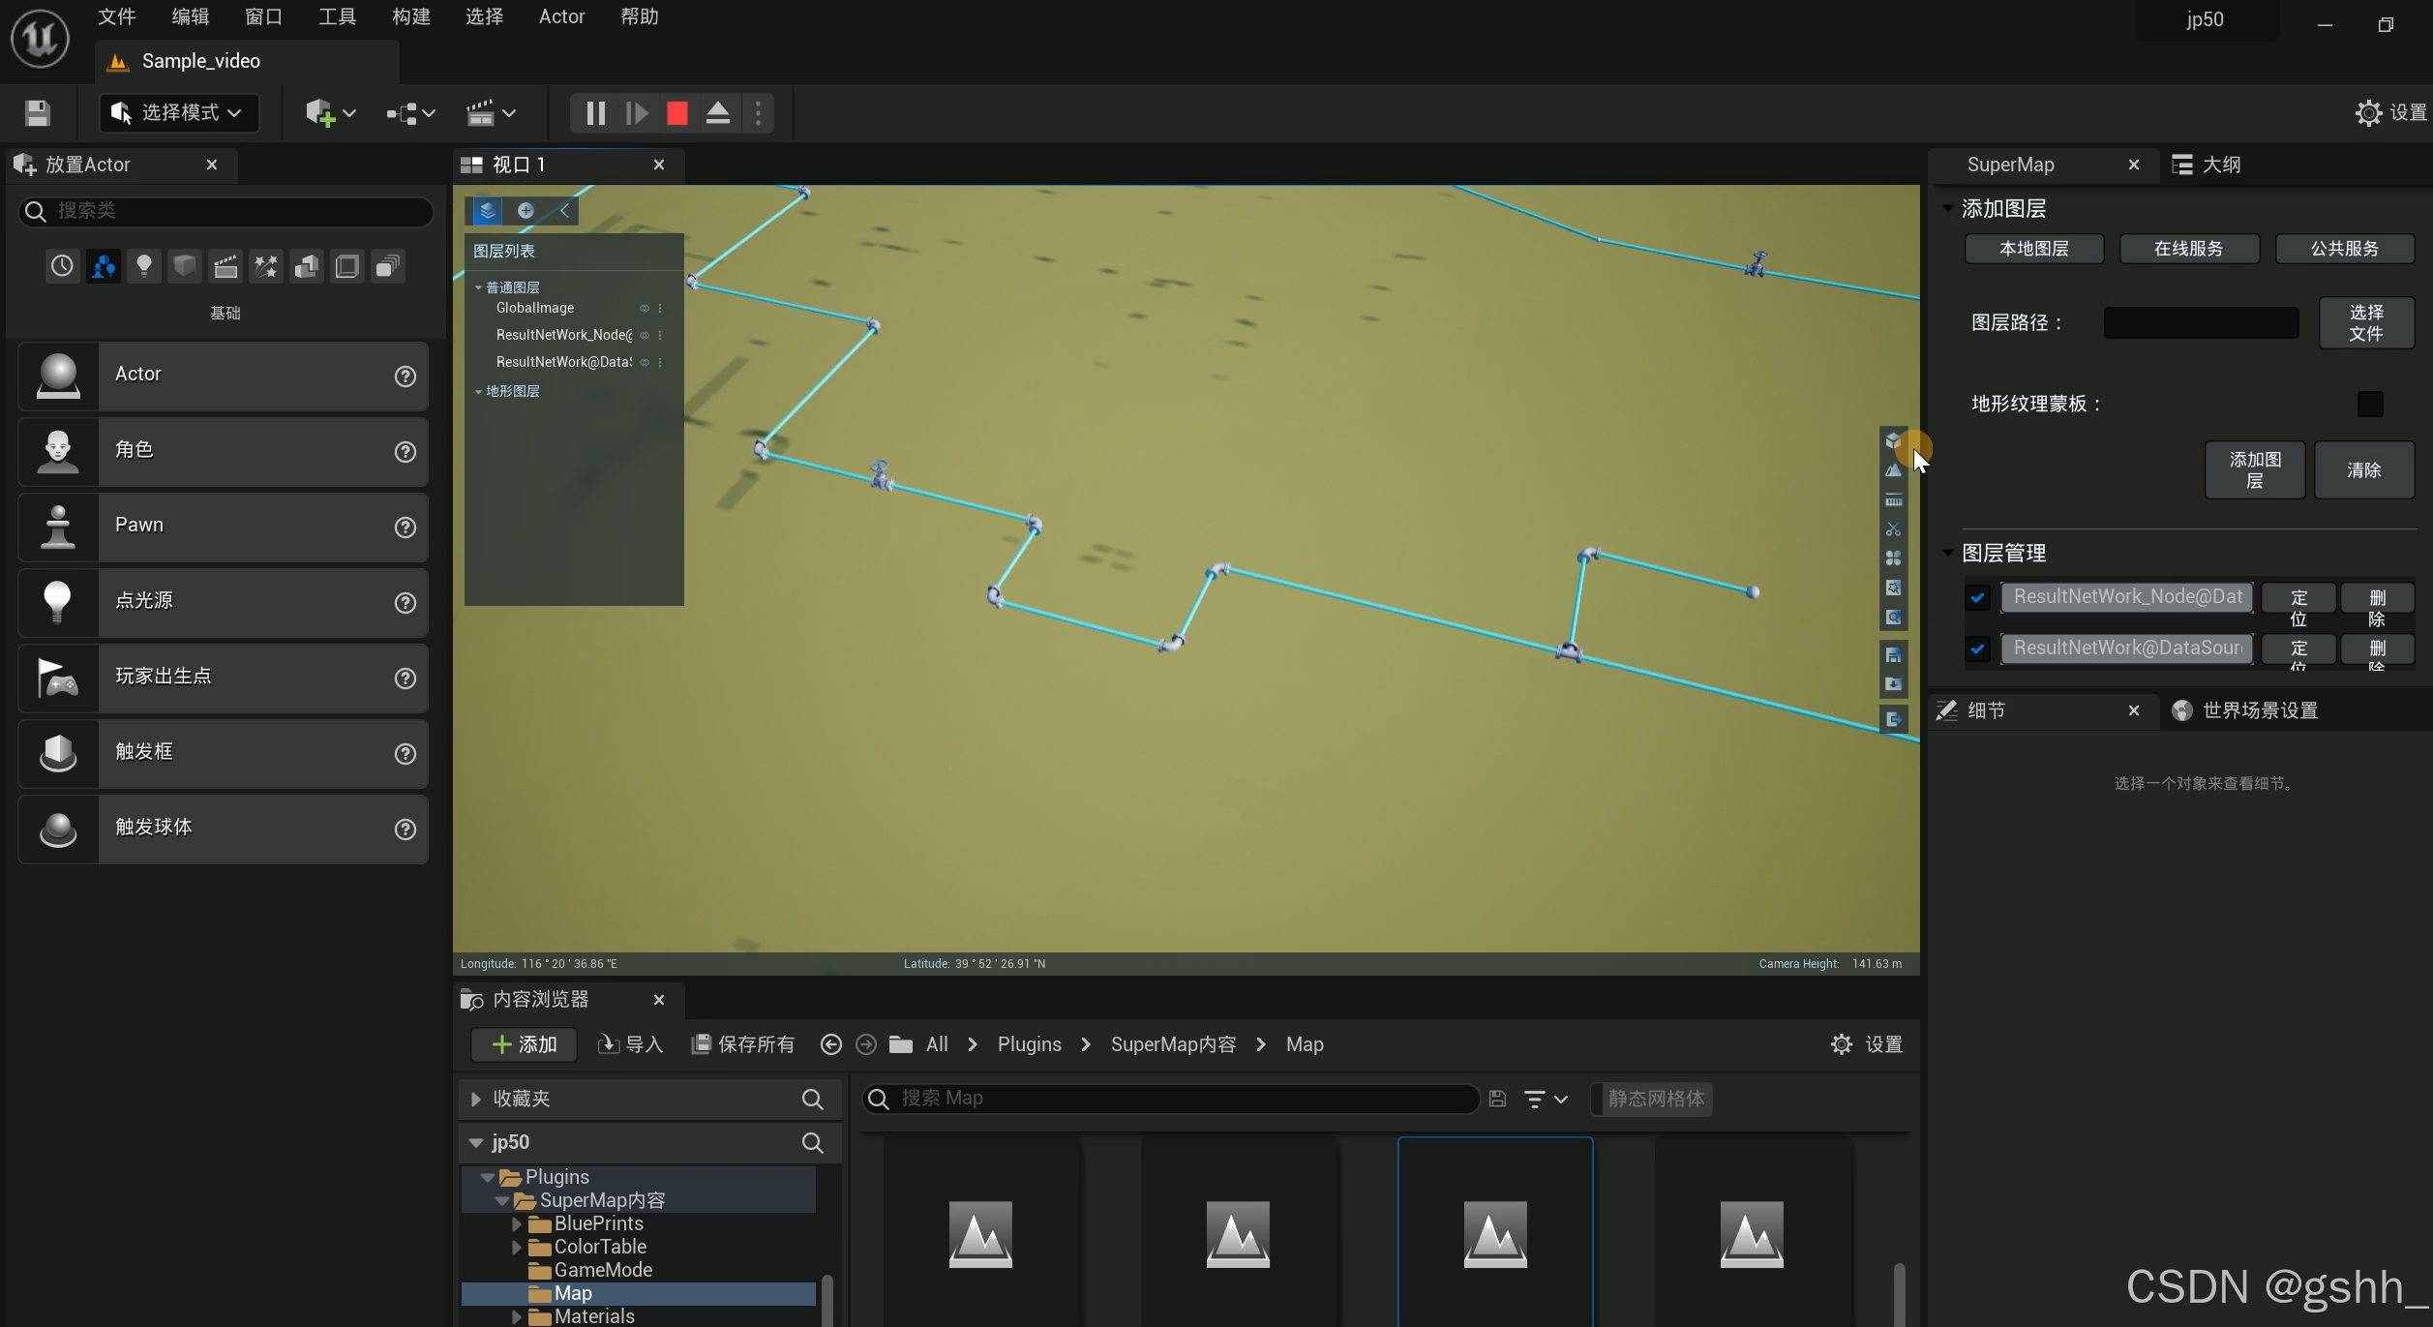Click the Cinematic category clapperboard icon

[225, 266]
